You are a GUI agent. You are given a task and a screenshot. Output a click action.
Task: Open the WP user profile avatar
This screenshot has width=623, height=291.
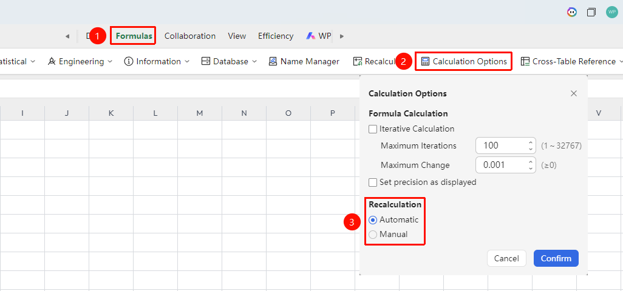pos(612,12)
